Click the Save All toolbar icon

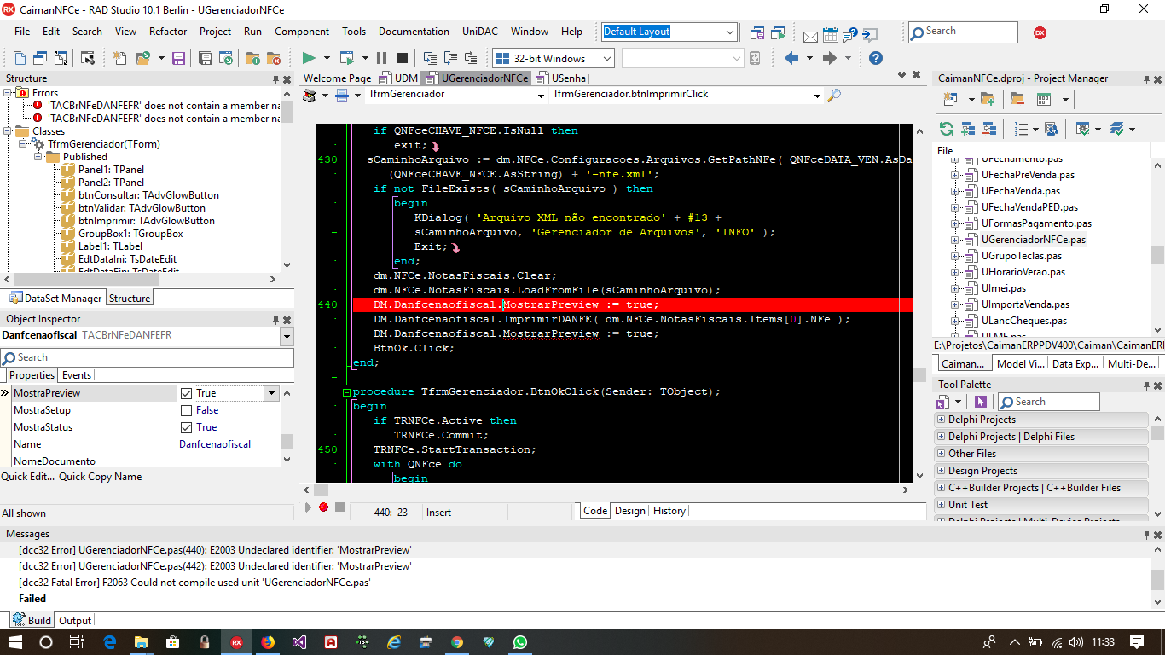click(x=206, y=58)
